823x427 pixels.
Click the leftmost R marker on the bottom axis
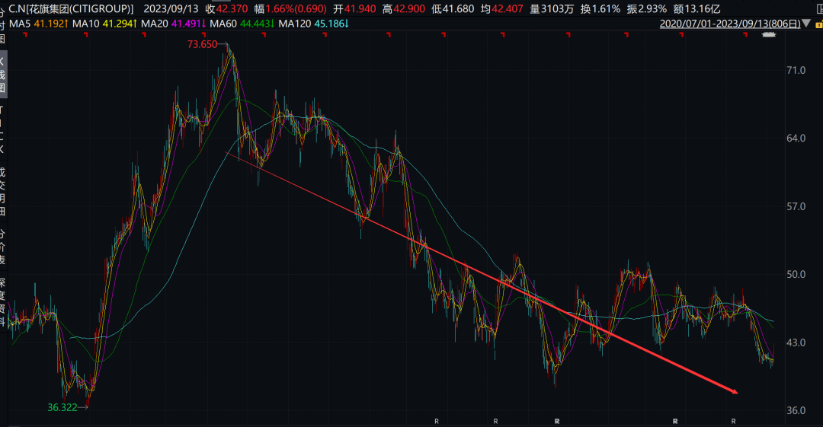437,420
